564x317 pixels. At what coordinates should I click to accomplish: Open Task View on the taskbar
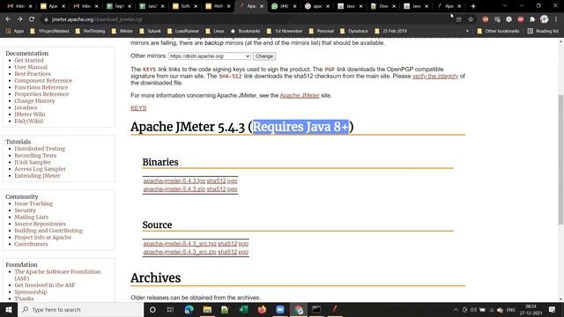coord(170,309)
